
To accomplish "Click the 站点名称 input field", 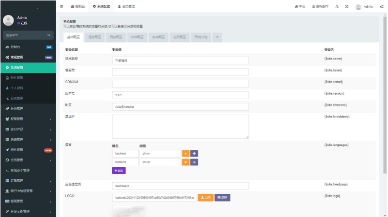I will [x=180, y=60].
